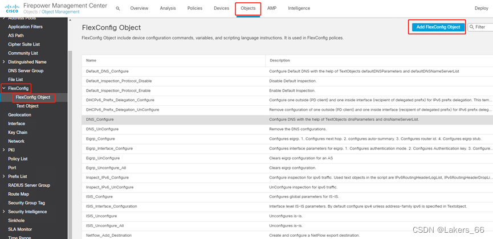Select Network in sidebar
Screen dimensions: 493x239
(16, 141)
